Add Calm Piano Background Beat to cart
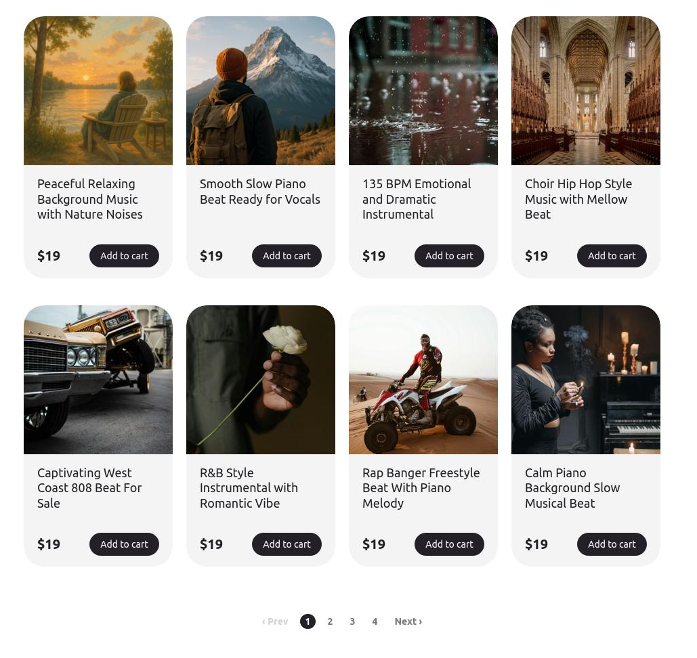 coord(612,544)
